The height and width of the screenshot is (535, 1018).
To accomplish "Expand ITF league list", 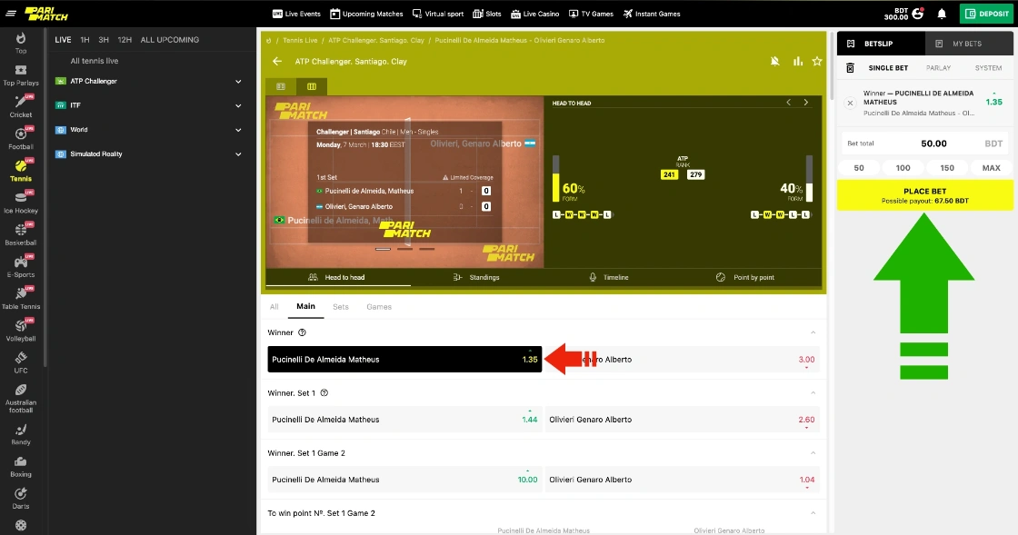I will coord(238,105).
